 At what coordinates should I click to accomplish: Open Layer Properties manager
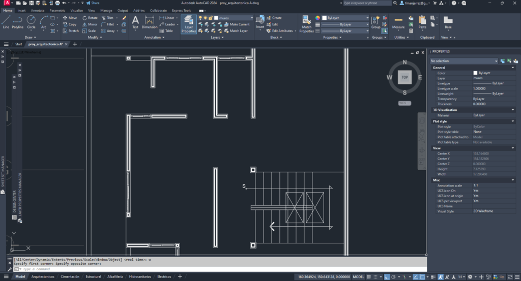pos(189,23)
